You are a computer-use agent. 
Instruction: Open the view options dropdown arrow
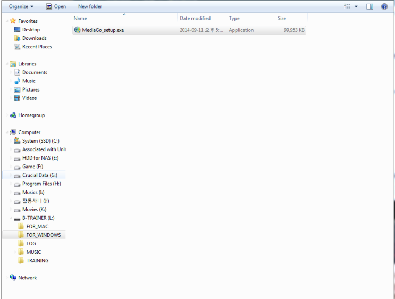(356, 6)
